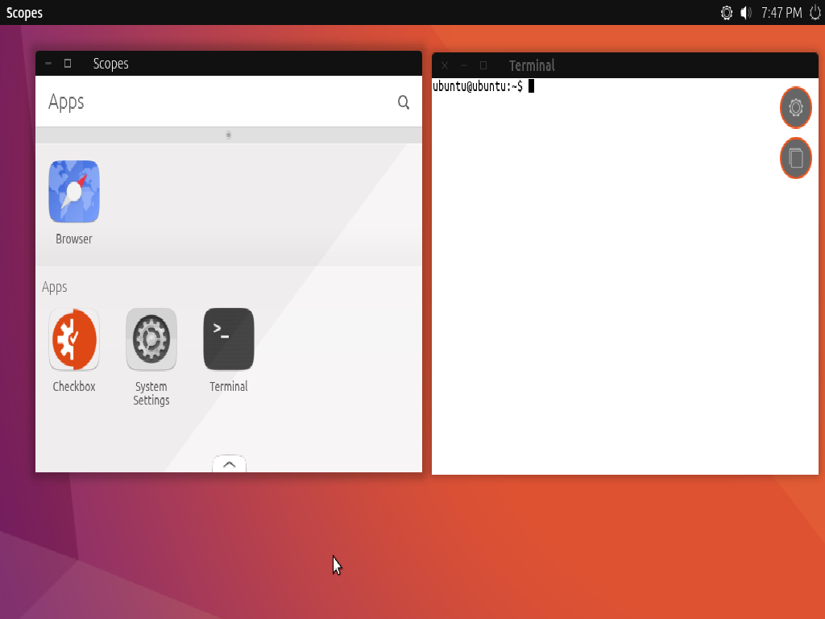Image resolution: width=825 pixels, height=619 pixels.
Task: Click the page indicator dot in Scopes
Action: (228, 135)
